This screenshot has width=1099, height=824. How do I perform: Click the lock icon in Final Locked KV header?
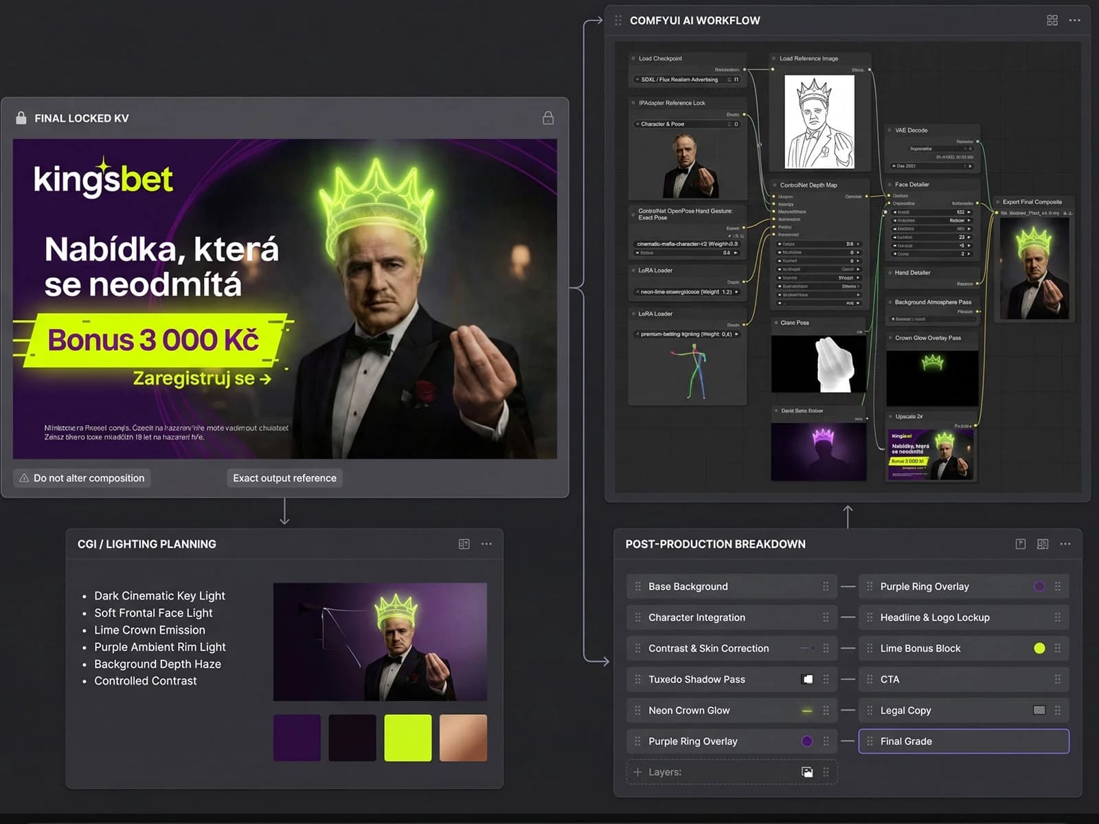pos(548,118)
